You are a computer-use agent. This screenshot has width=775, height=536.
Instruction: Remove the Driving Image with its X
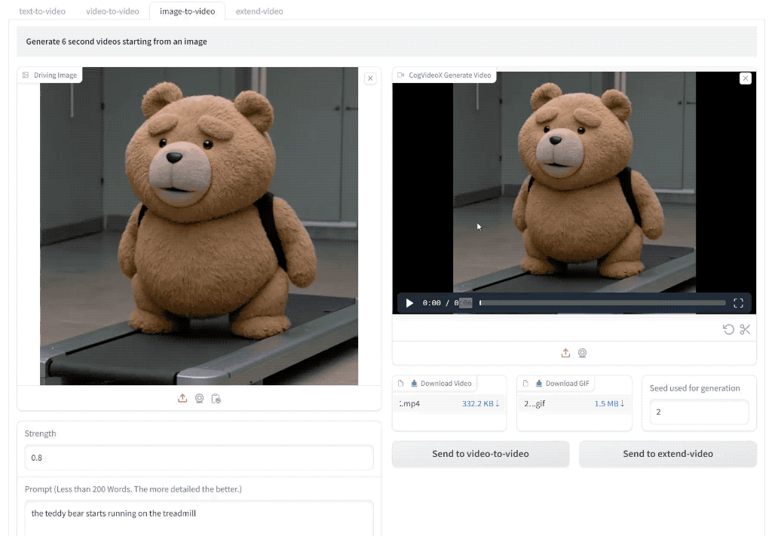pos(370,78)
